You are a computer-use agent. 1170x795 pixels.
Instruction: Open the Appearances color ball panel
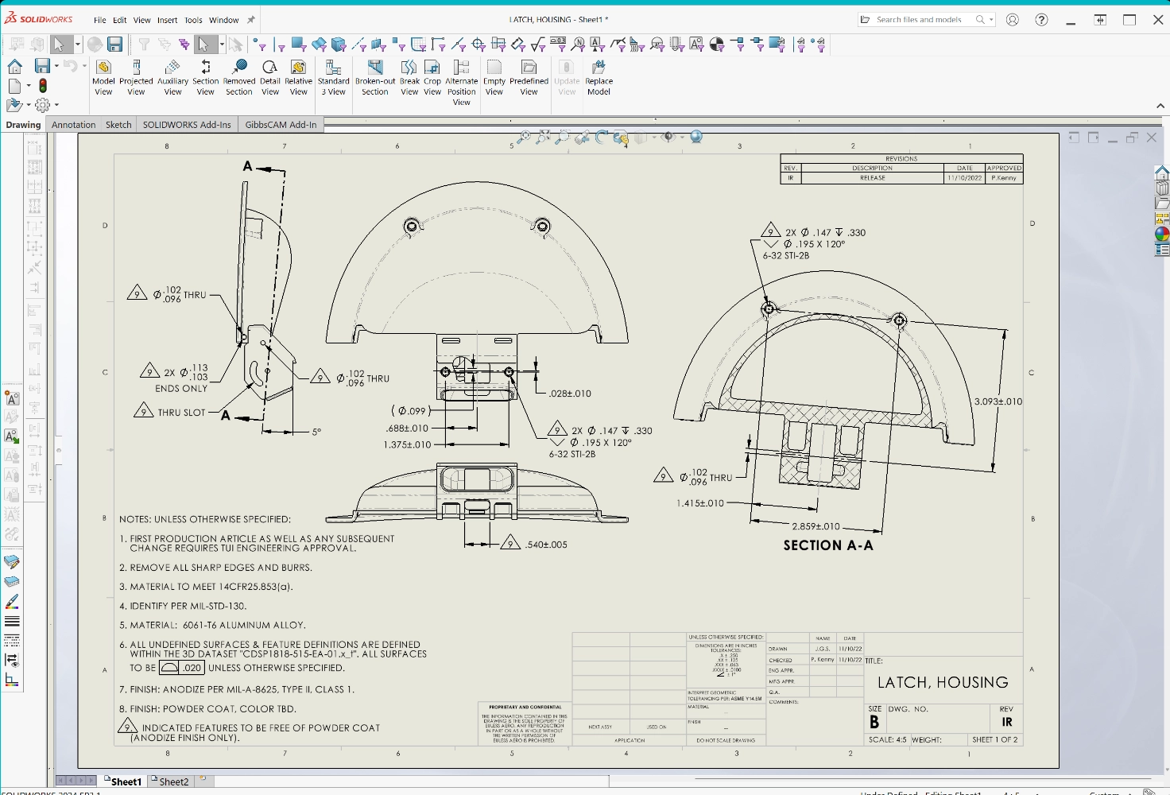coord(1162,234)
